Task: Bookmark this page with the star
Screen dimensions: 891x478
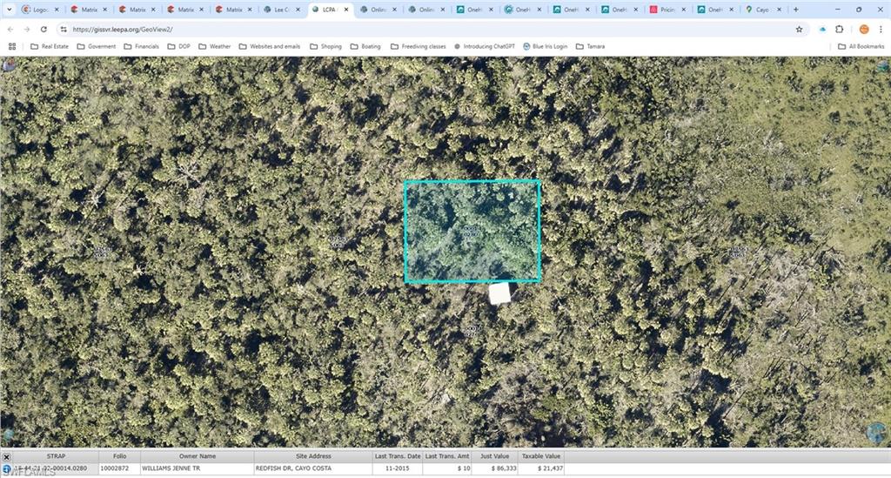Action: tap(799, 29)
